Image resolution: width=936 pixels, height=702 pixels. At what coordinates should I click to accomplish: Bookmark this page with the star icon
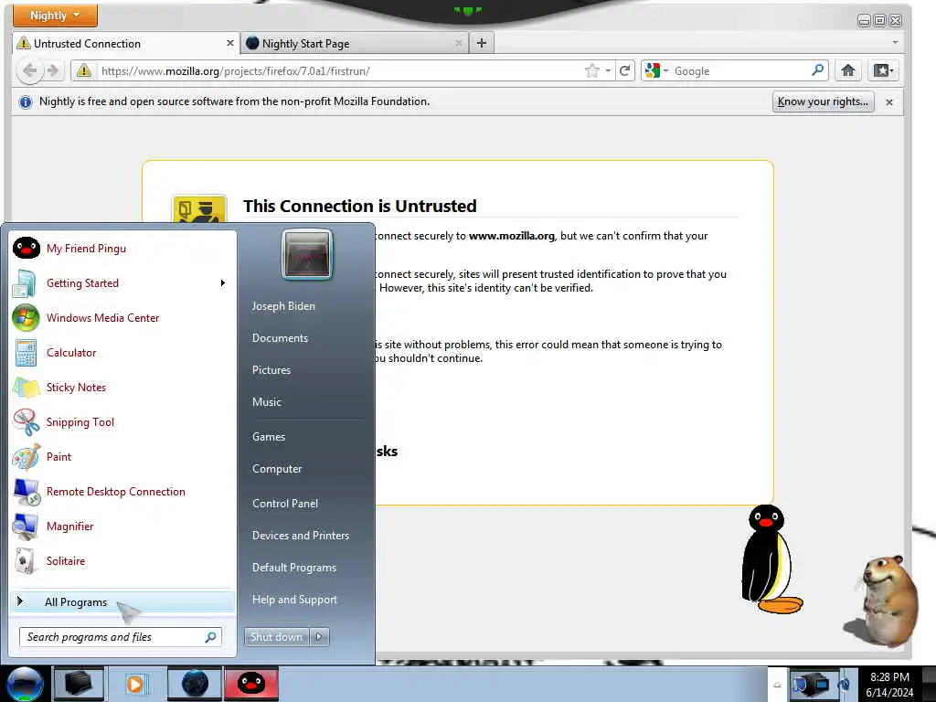coord(591,71)
